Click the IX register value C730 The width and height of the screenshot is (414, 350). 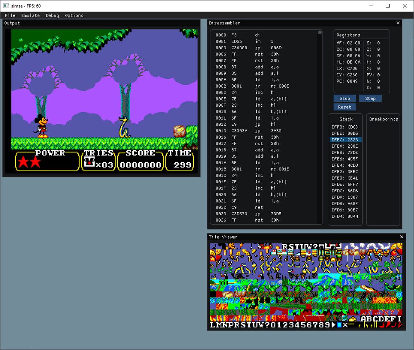(352, 68)
